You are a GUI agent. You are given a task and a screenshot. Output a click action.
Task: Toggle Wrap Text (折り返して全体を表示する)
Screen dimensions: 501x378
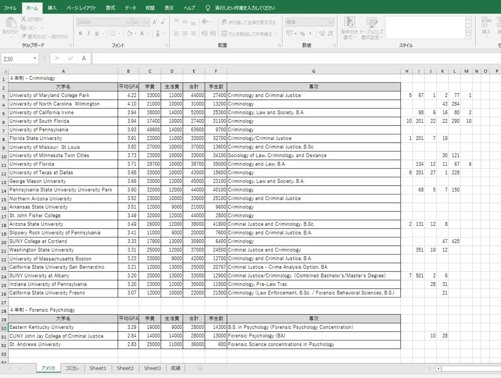click(x=249, y=22)
